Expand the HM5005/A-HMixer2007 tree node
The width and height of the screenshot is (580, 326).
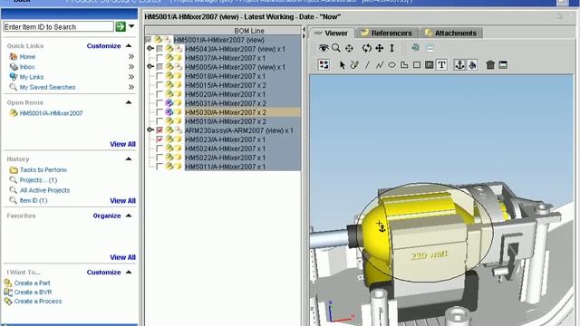point(150,66)
